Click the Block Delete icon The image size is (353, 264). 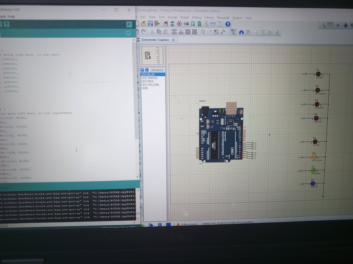194,32
